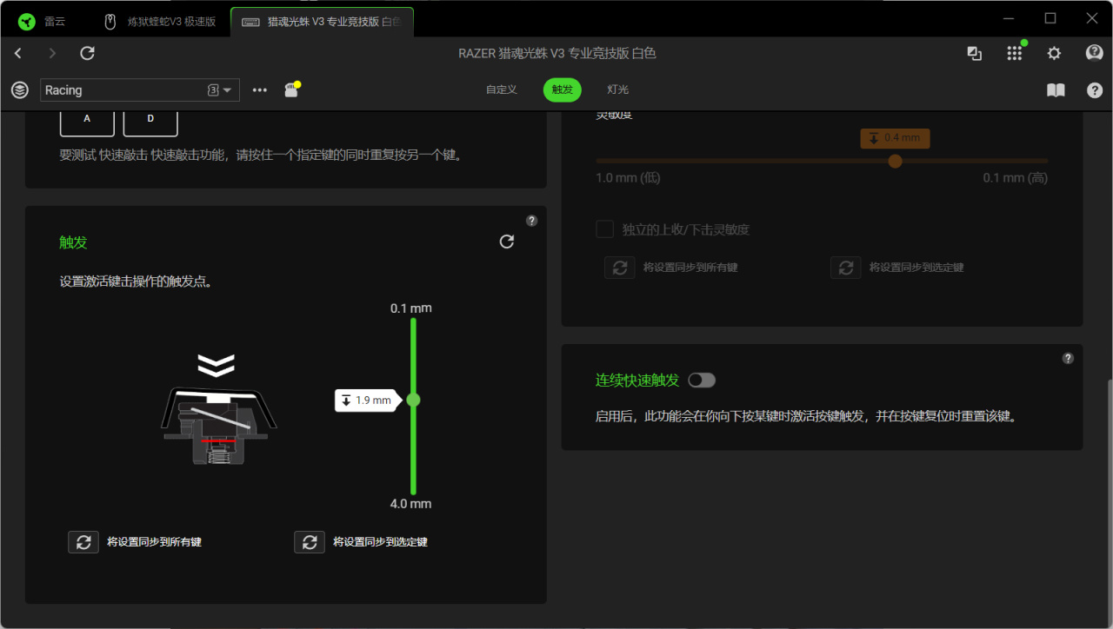Click the help question mark beside the guide icon
Image resolution: width=1113 pixels, height=629 pixels.
(1095, 90)
